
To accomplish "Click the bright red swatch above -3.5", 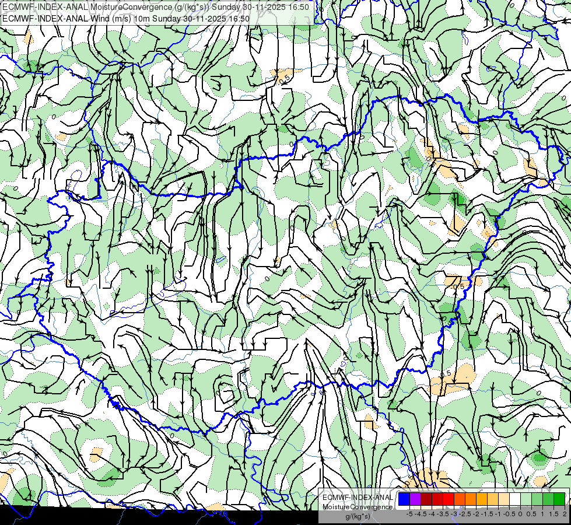I will tap(449, 499).
